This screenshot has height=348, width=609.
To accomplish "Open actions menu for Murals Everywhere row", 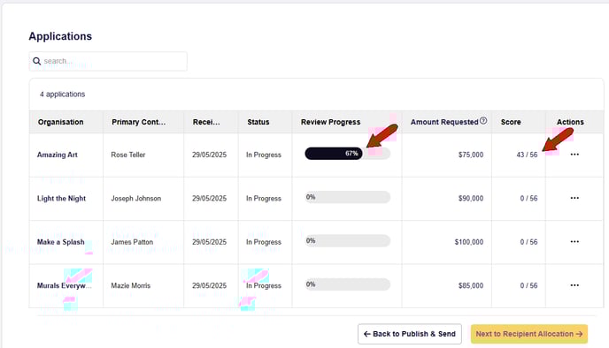I will click(574, 285).
